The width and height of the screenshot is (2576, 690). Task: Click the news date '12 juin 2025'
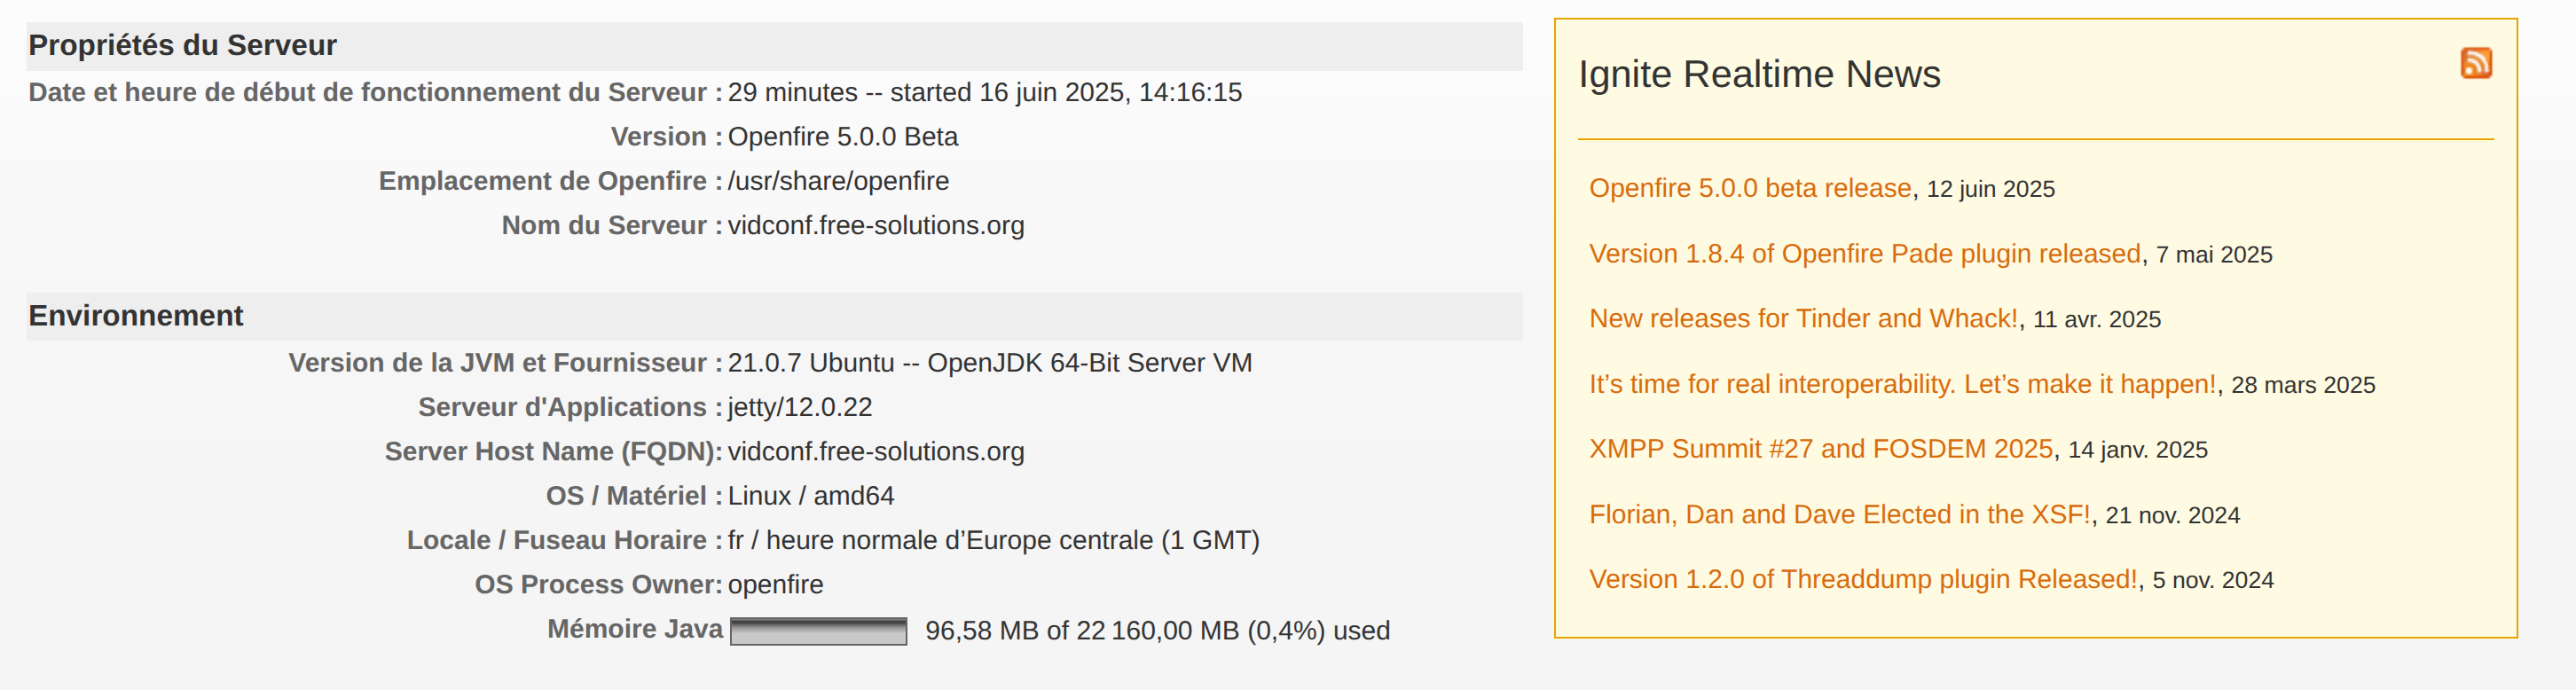tap(1990, 189)
